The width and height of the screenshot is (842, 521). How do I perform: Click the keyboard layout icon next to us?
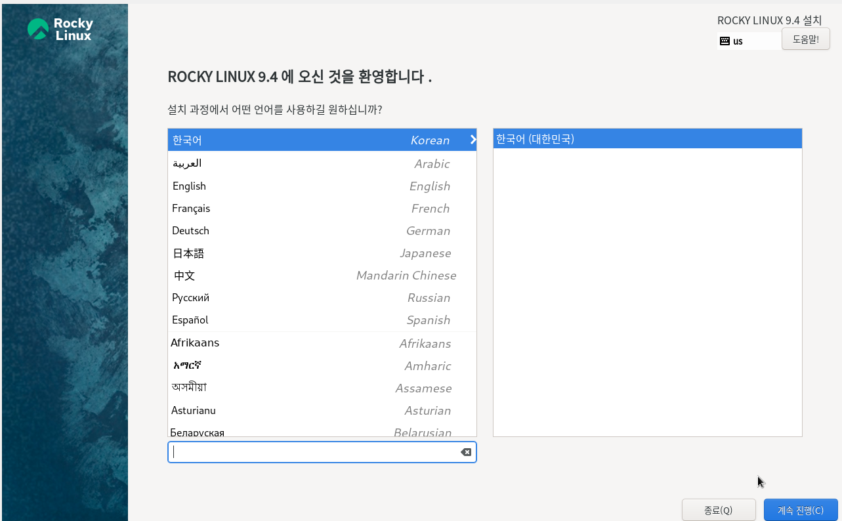coord(725,41)
